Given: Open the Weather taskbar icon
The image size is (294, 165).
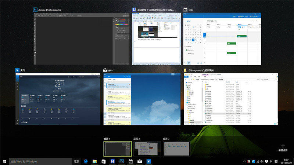Looking at the screenshot, I should [x=148, y=161].
